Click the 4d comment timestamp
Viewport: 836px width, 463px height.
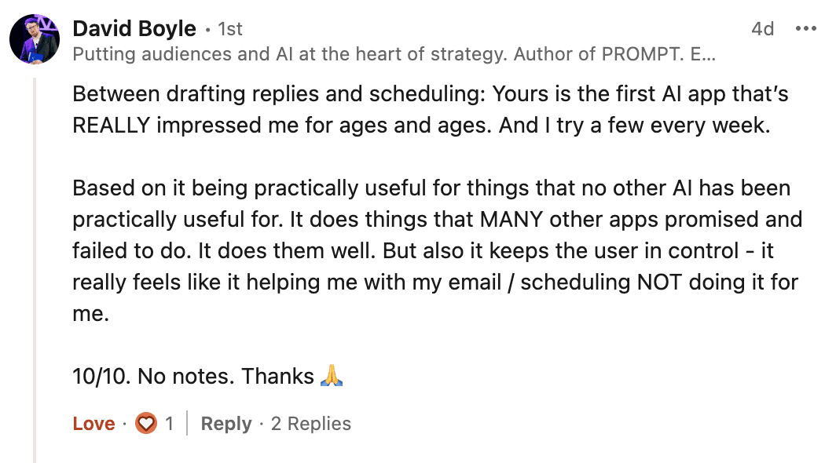(x=762, y=29)
